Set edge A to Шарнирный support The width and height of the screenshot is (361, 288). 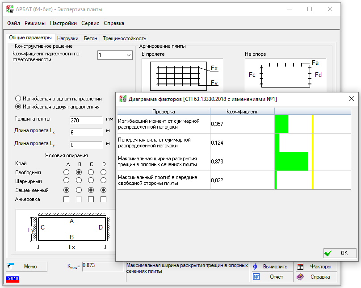[67, 181]
